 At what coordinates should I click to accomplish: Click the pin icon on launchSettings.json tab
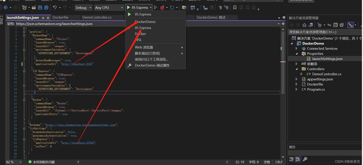tap(43, 18)
